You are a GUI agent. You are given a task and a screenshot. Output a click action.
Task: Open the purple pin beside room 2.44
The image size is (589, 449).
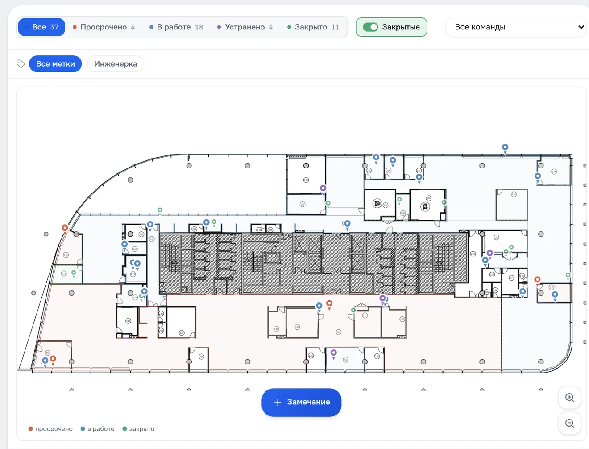click(489, 254)
